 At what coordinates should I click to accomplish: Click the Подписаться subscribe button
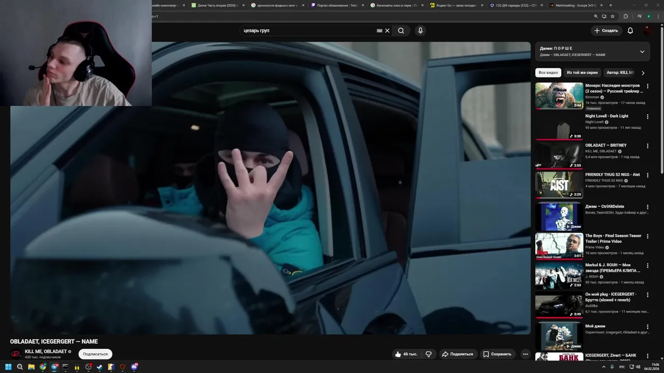(95, 354)
